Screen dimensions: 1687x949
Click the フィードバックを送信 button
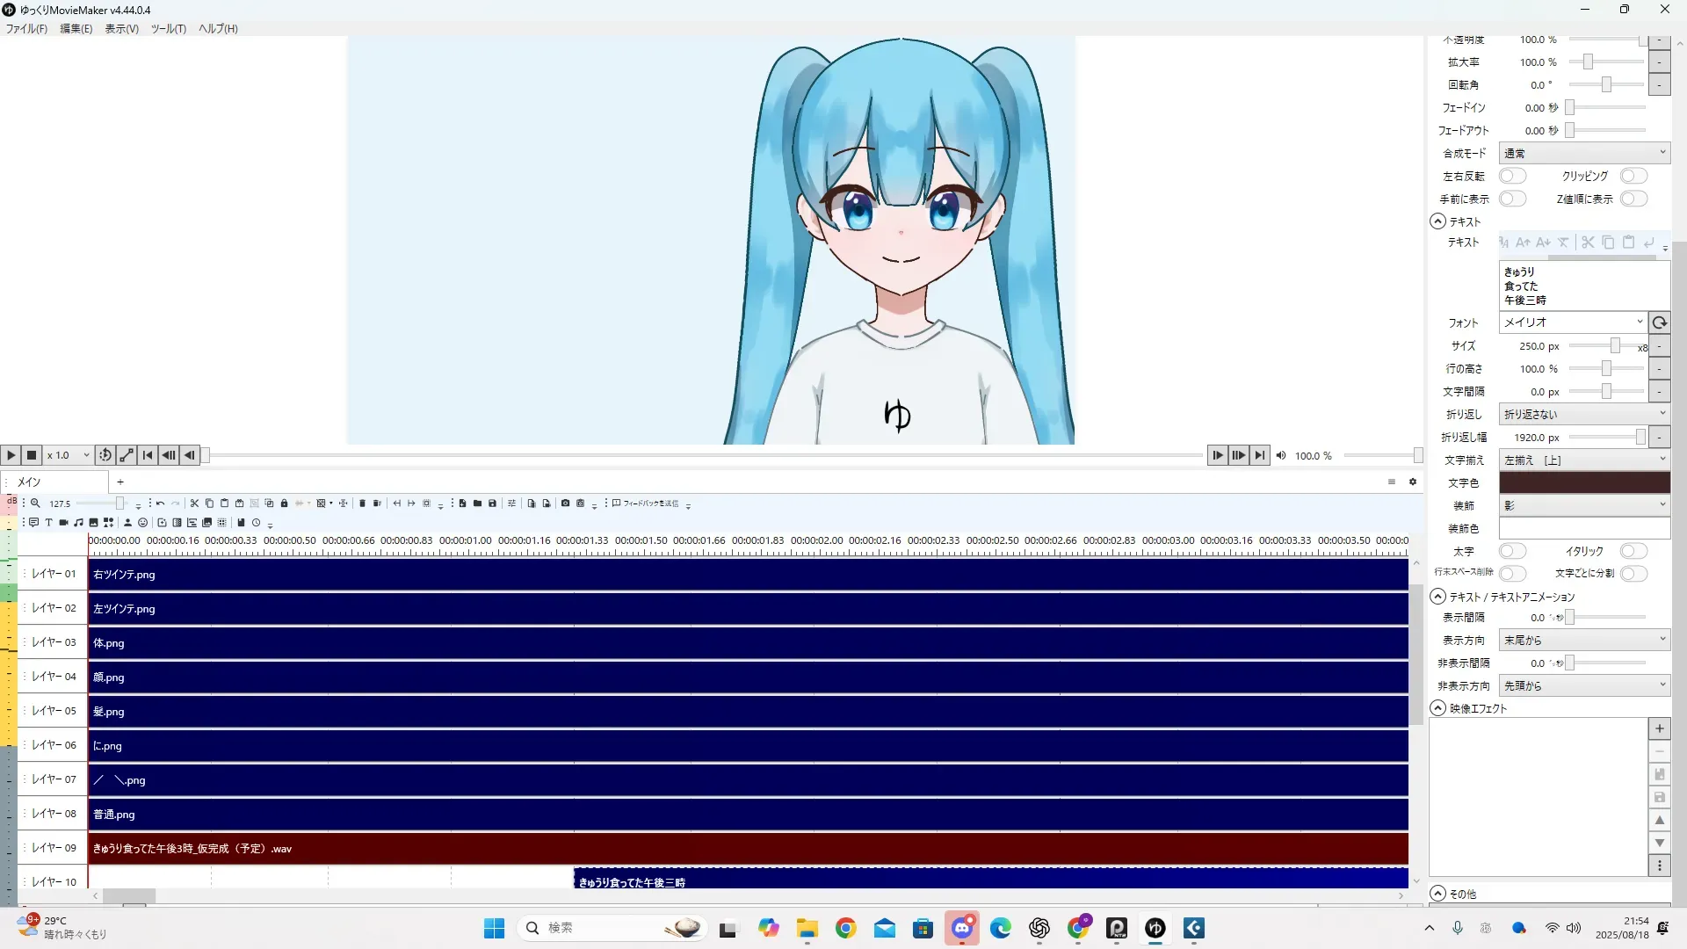tap(646, 503)
